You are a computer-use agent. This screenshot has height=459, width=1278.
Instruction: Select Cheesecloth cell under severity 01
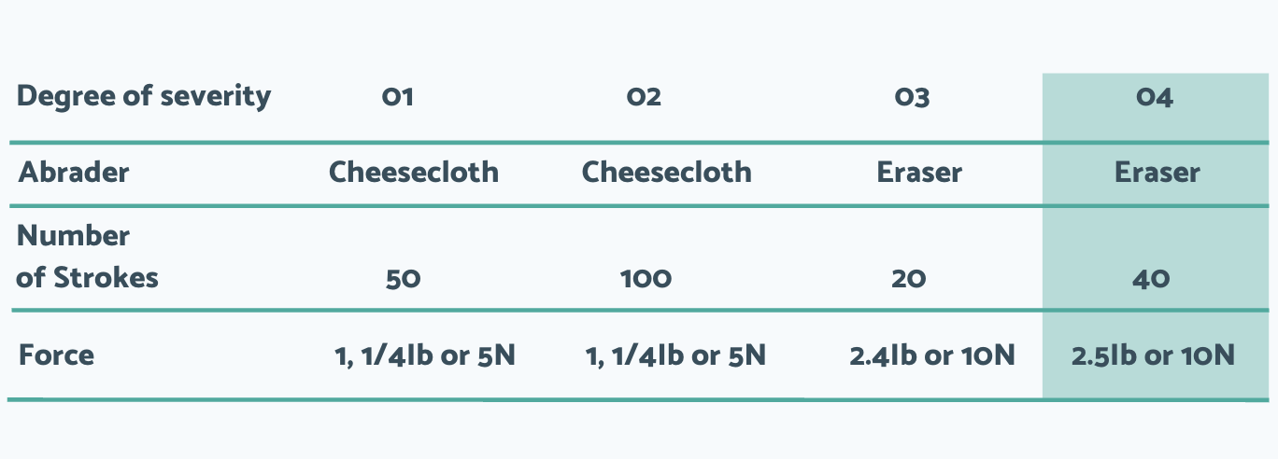coord(414,173)
